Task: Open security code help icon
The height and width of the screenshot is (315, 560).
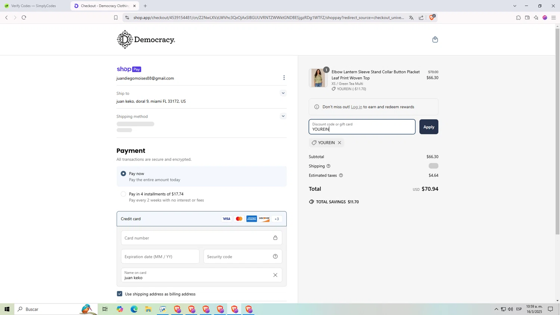Action: (275, 256)
